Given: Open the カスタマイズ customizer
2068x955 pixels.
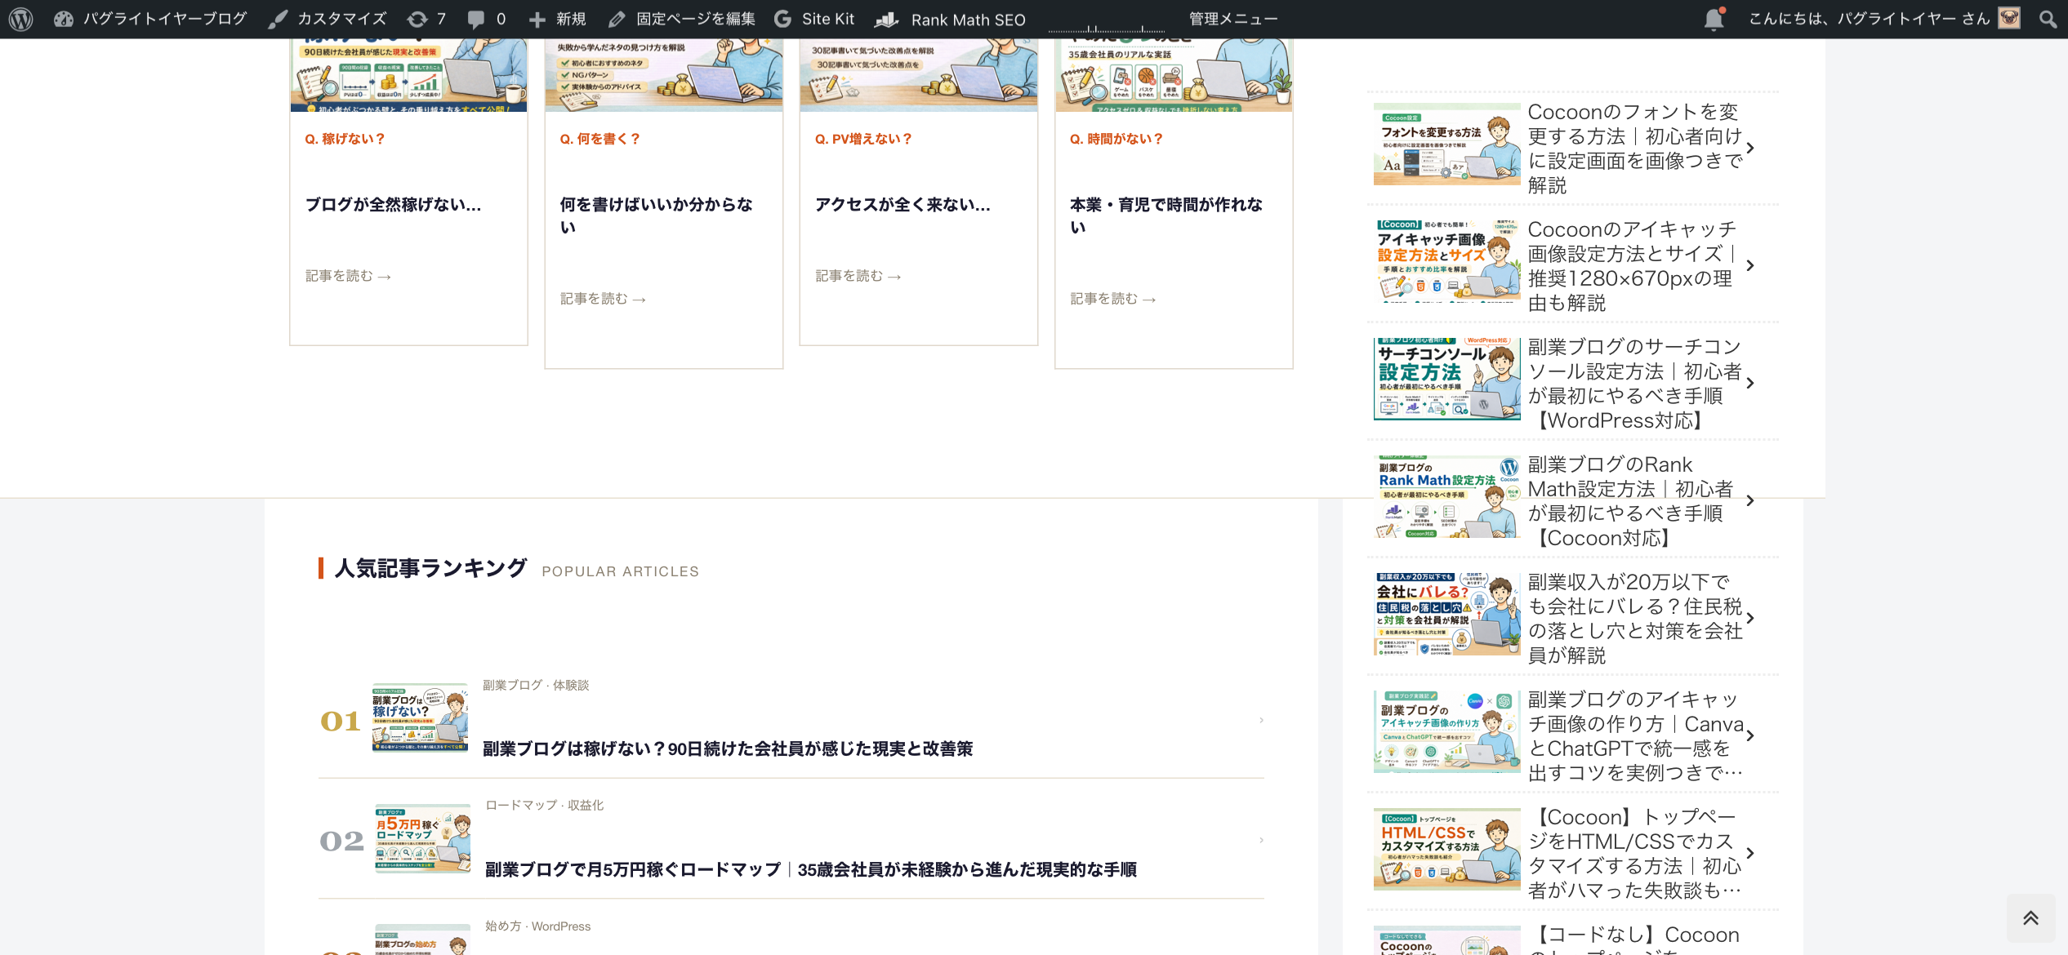Looking at the screenshot, I should 328,19.
